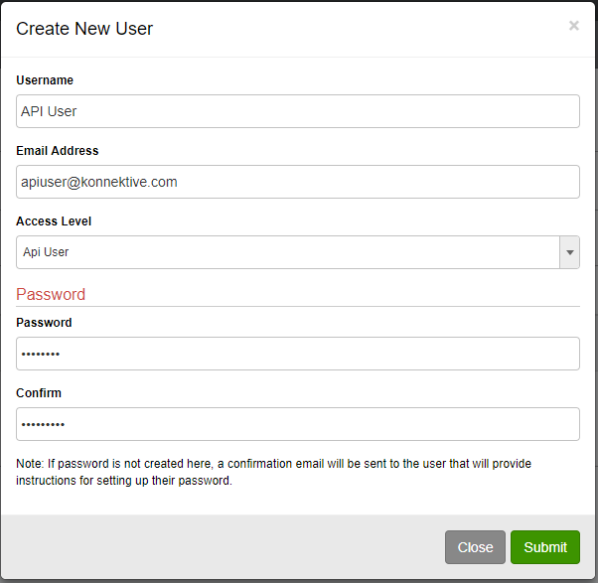
Task: Expand Access Level using the arrow button
Action: click(x=570, y=252)
